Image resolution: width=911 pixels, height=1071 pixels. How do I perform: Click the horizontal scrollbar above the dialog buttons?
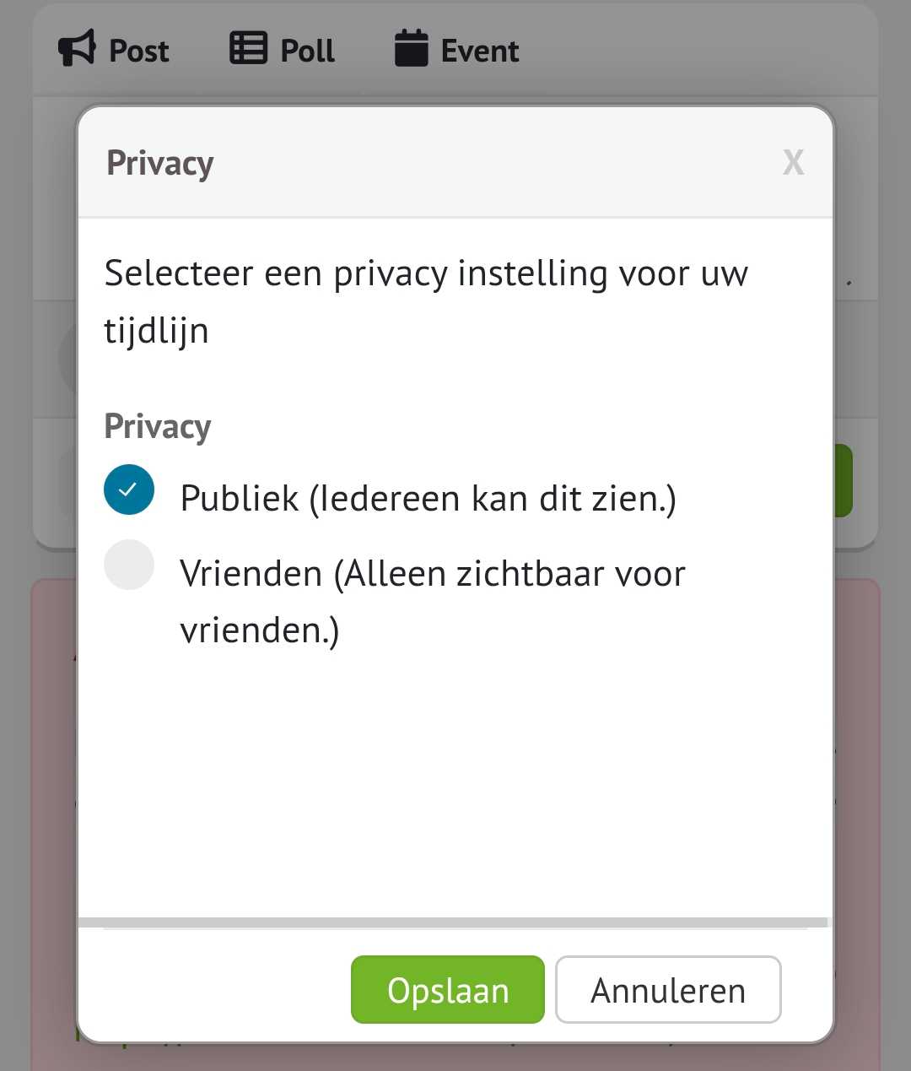tap(452, 922)
